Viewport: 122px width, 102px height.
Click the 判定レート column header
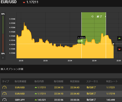click(112, 81)
